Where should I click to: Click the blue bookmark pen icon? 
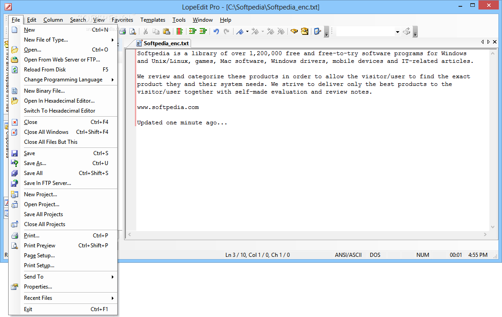(240, 31)
